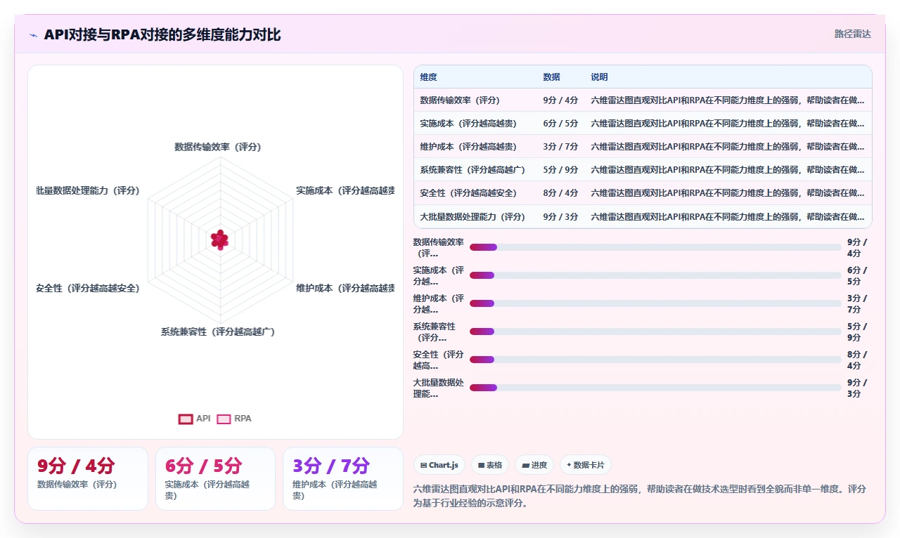
Task: Click the 系统兼容性 progress bar
Action: click(655, 332)
